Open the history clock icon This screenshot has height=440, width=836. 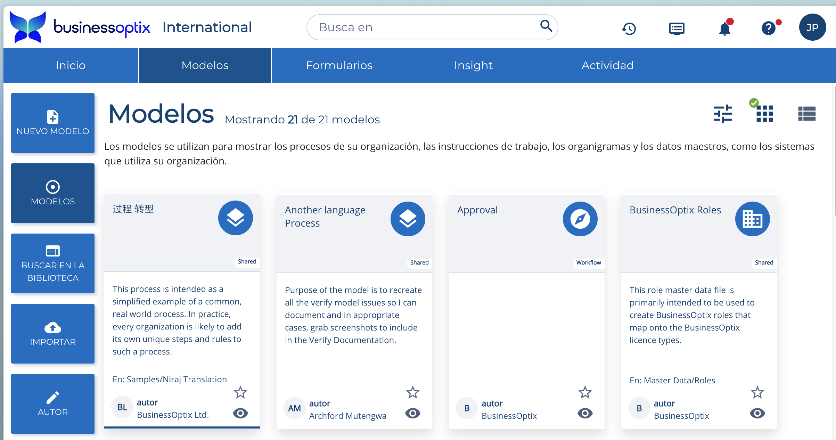[629, 28]
